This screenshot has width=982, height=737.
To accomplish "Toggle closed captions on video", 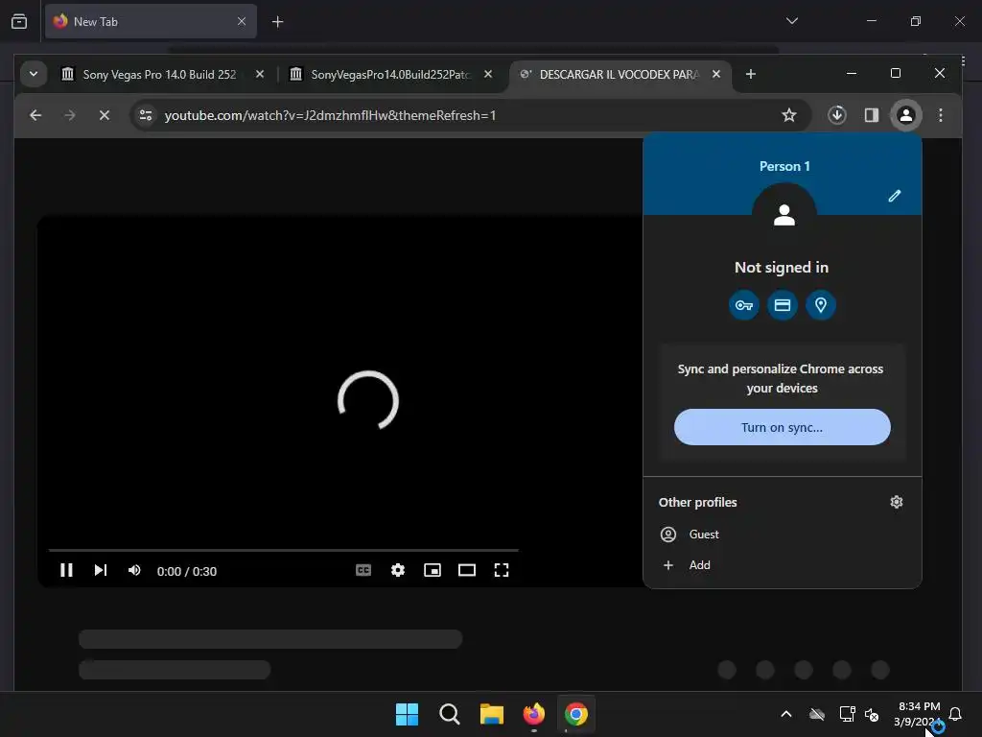I will point(363,570).
